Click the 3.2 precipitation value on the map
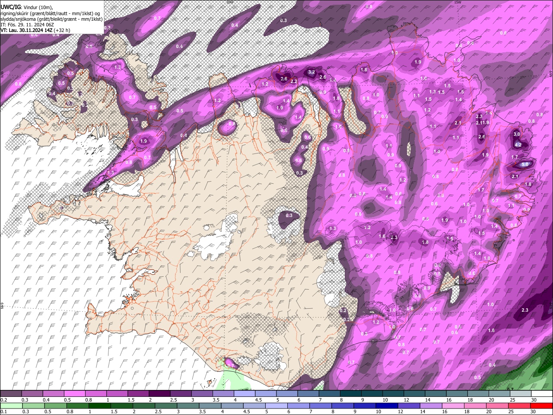This screenshot has height=415, width=553. [x=311, y=72]
